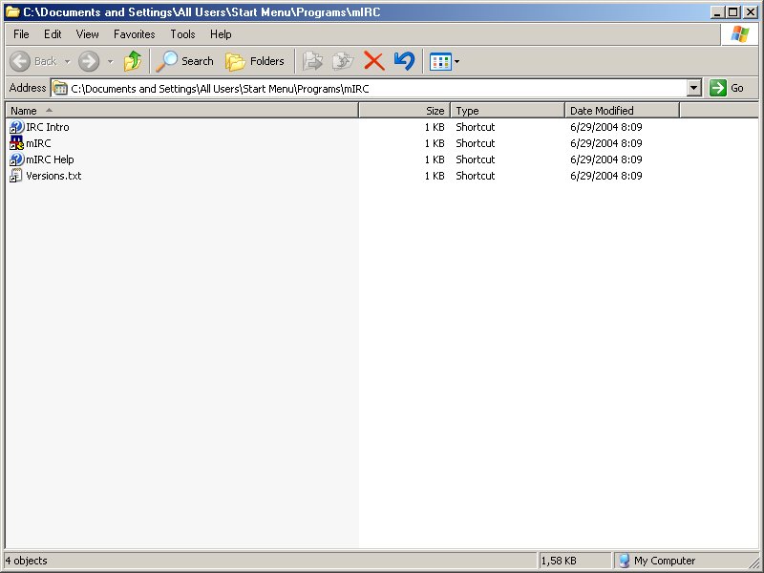
Task: Click the title bar folder icon
Action: pyautogui.click(x=12, y=12)
